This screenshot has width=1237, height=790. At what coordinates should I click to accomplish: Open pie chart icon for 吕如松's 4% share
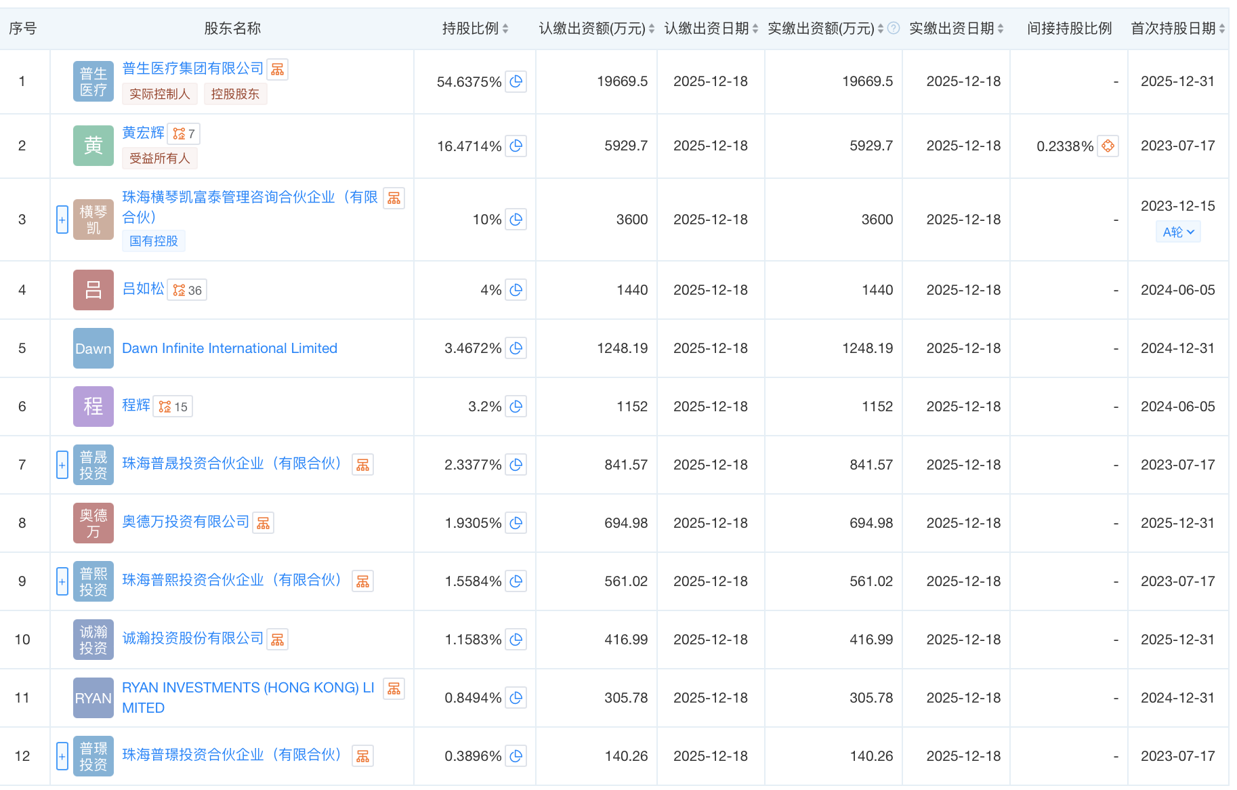pos(516,290)
